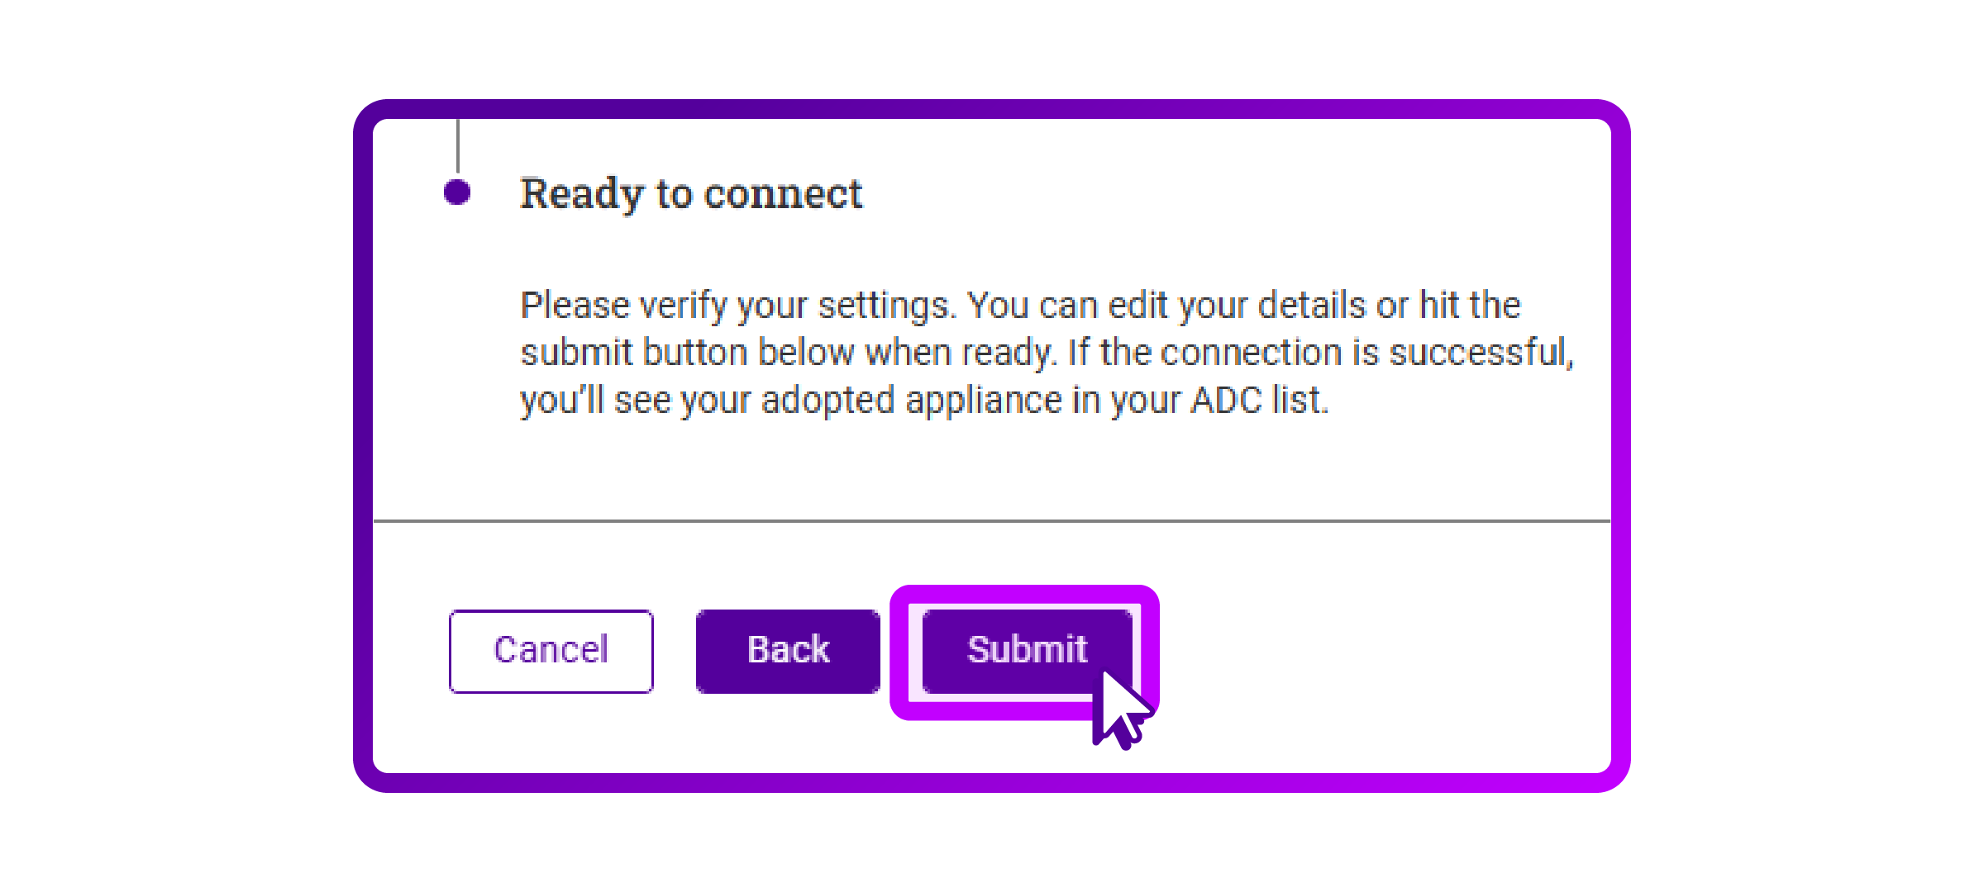Click the Back button
Viewport: 1984px width, 892px height.
[786, 649]
